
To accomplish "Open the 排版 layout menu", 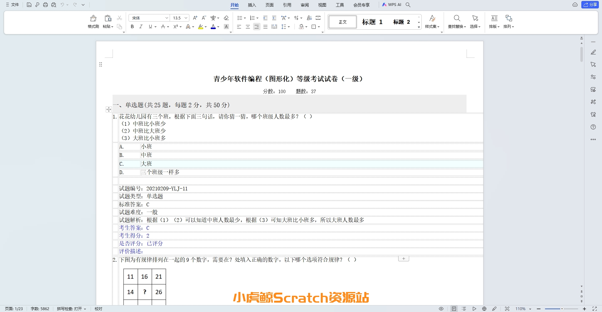I will click(494, 22).
